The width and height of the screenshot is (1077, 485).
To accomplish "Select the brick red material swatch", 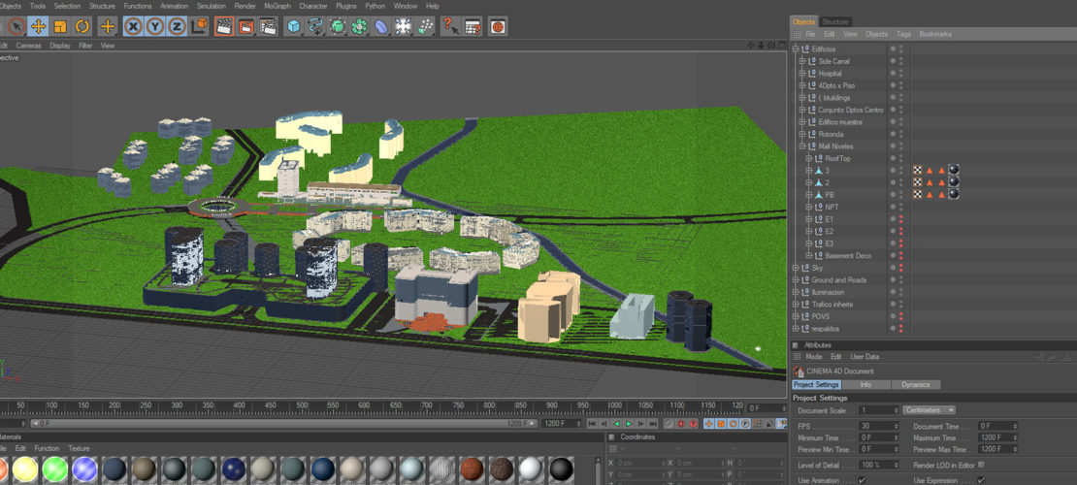I will coord(472,469).
